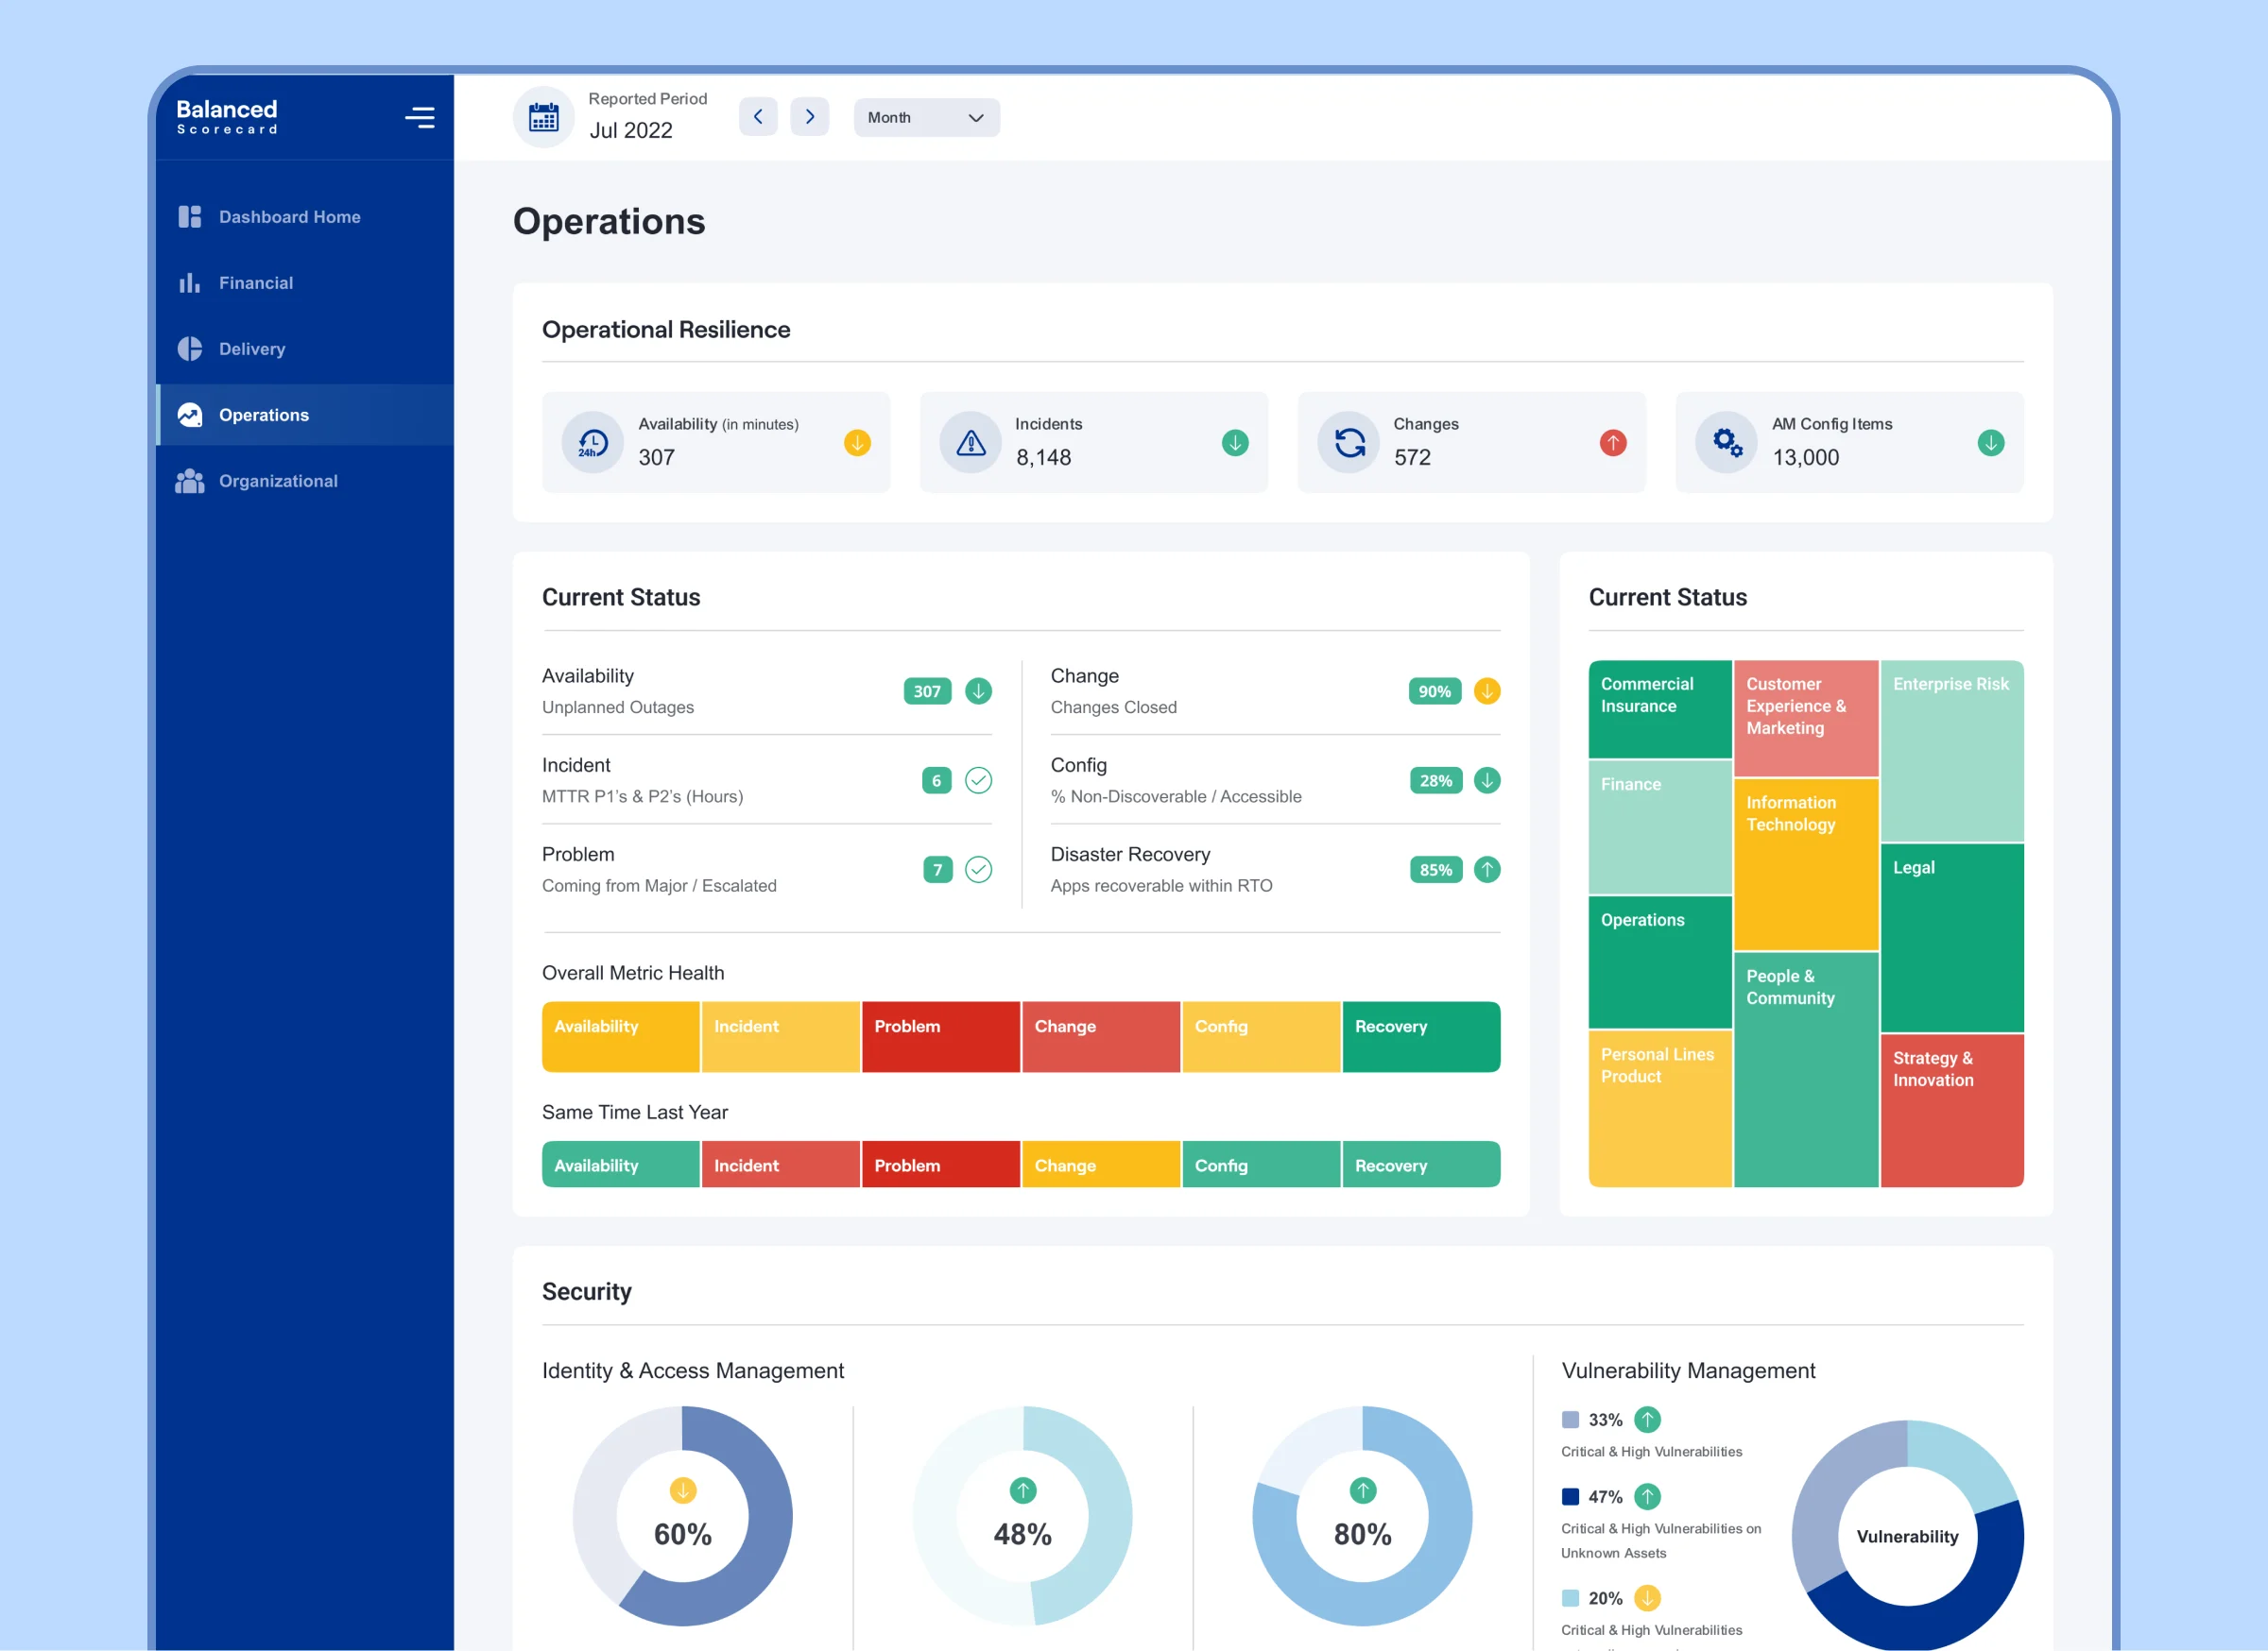Viewport: 2268px width, 1651px height.
Task: Advance to the next reporting period
Action: pyautogui.click(x=810, y=117)
